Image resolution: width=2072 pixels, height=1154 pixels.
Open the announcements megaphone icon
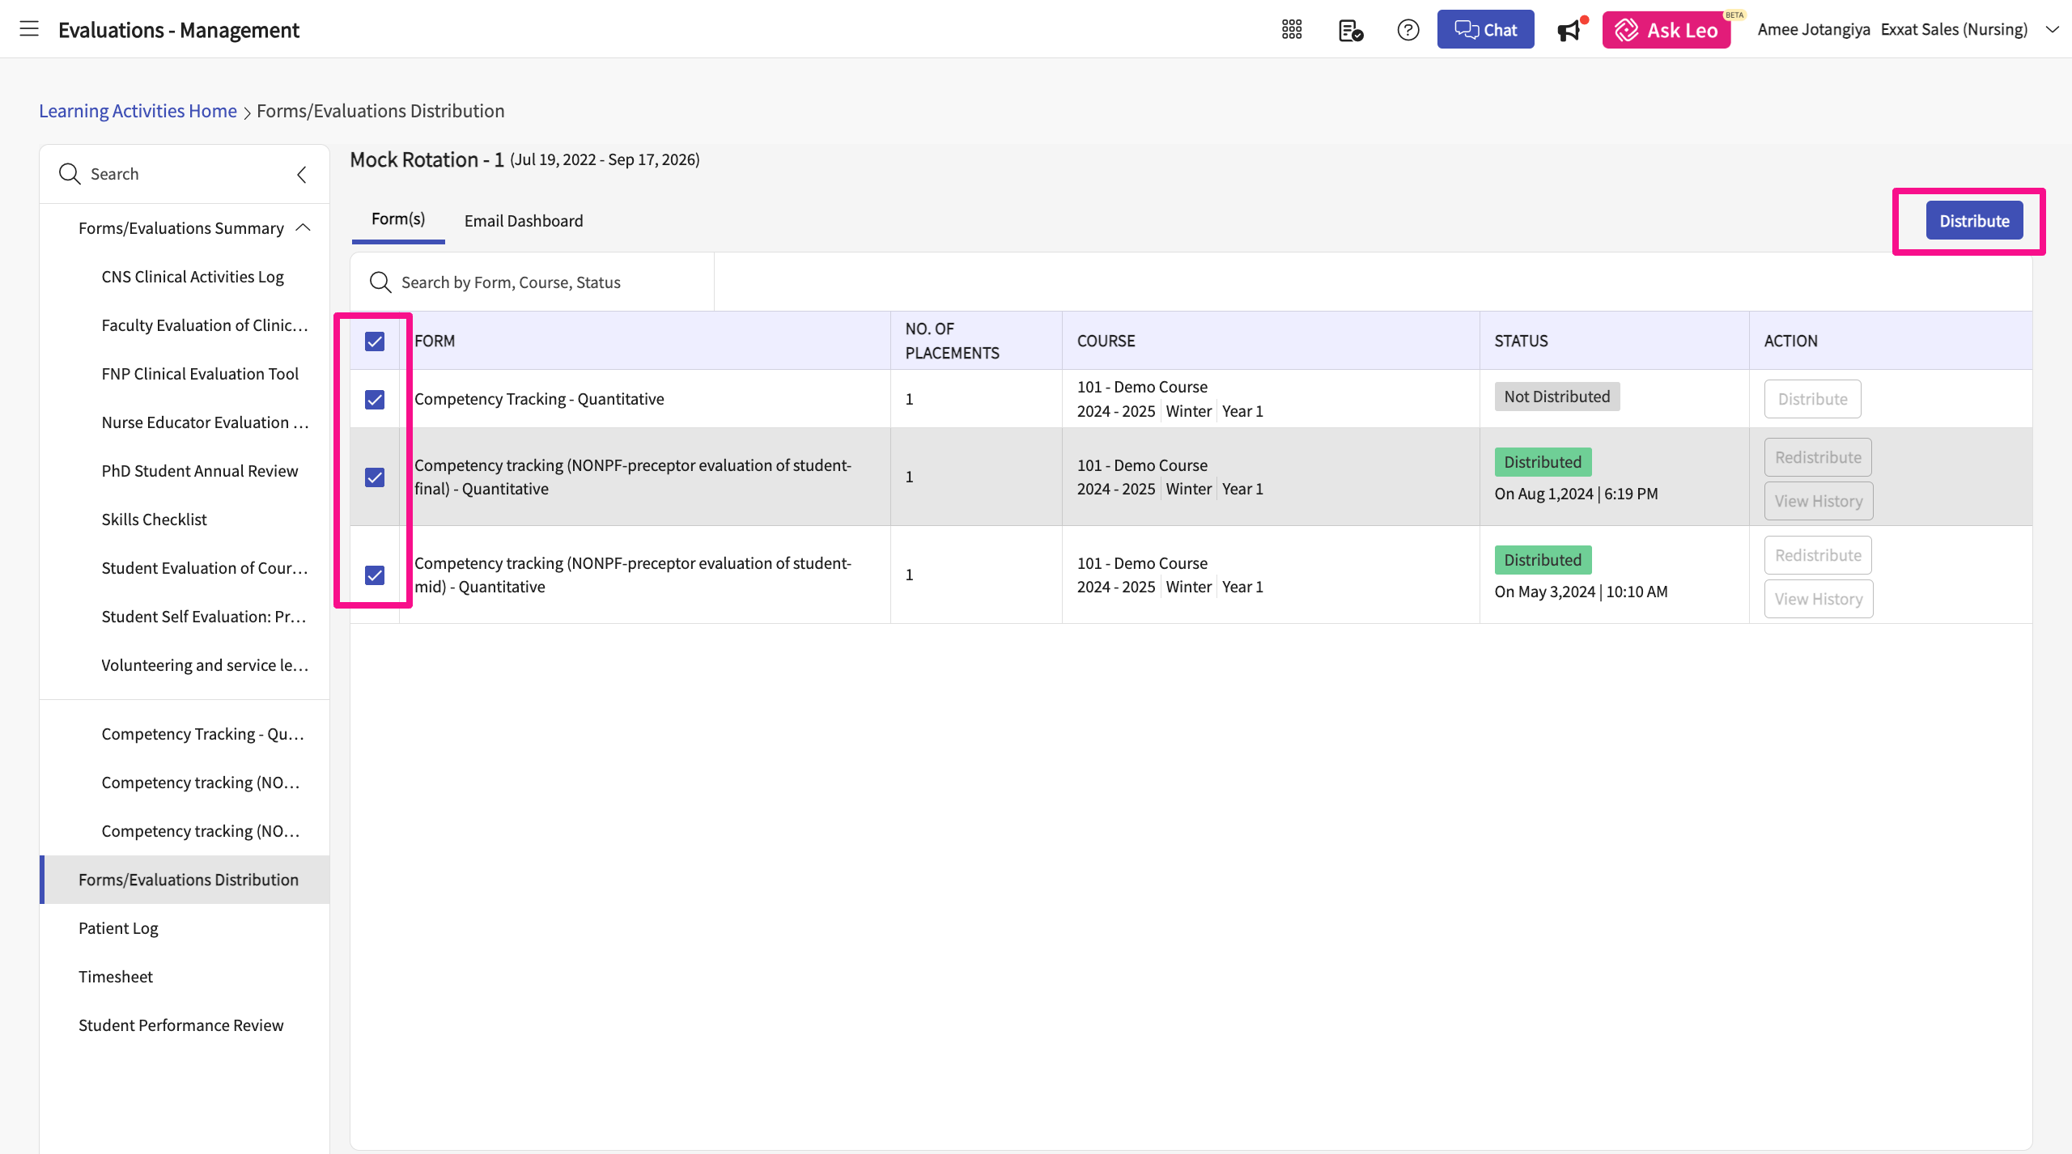1569,31
